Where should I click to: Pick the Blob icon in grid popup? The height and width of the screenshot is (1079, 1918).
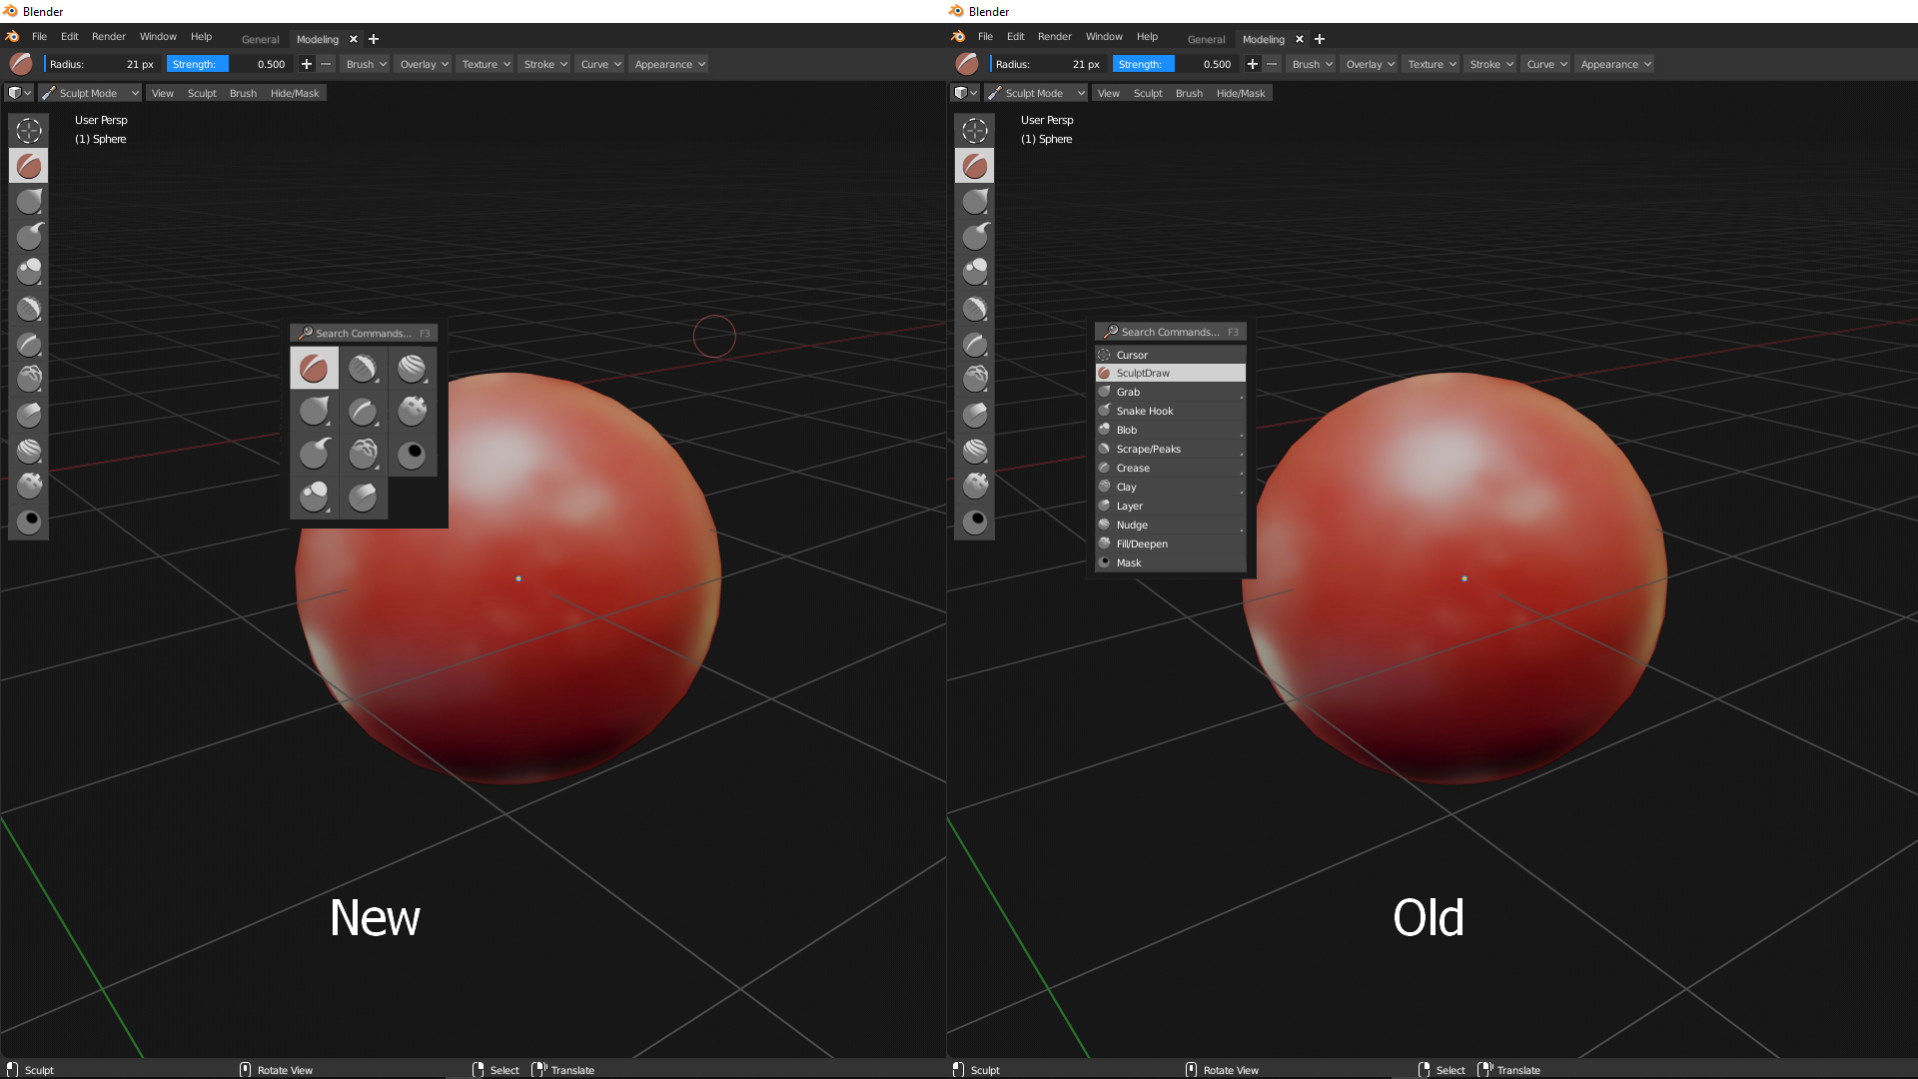(314, 498)
